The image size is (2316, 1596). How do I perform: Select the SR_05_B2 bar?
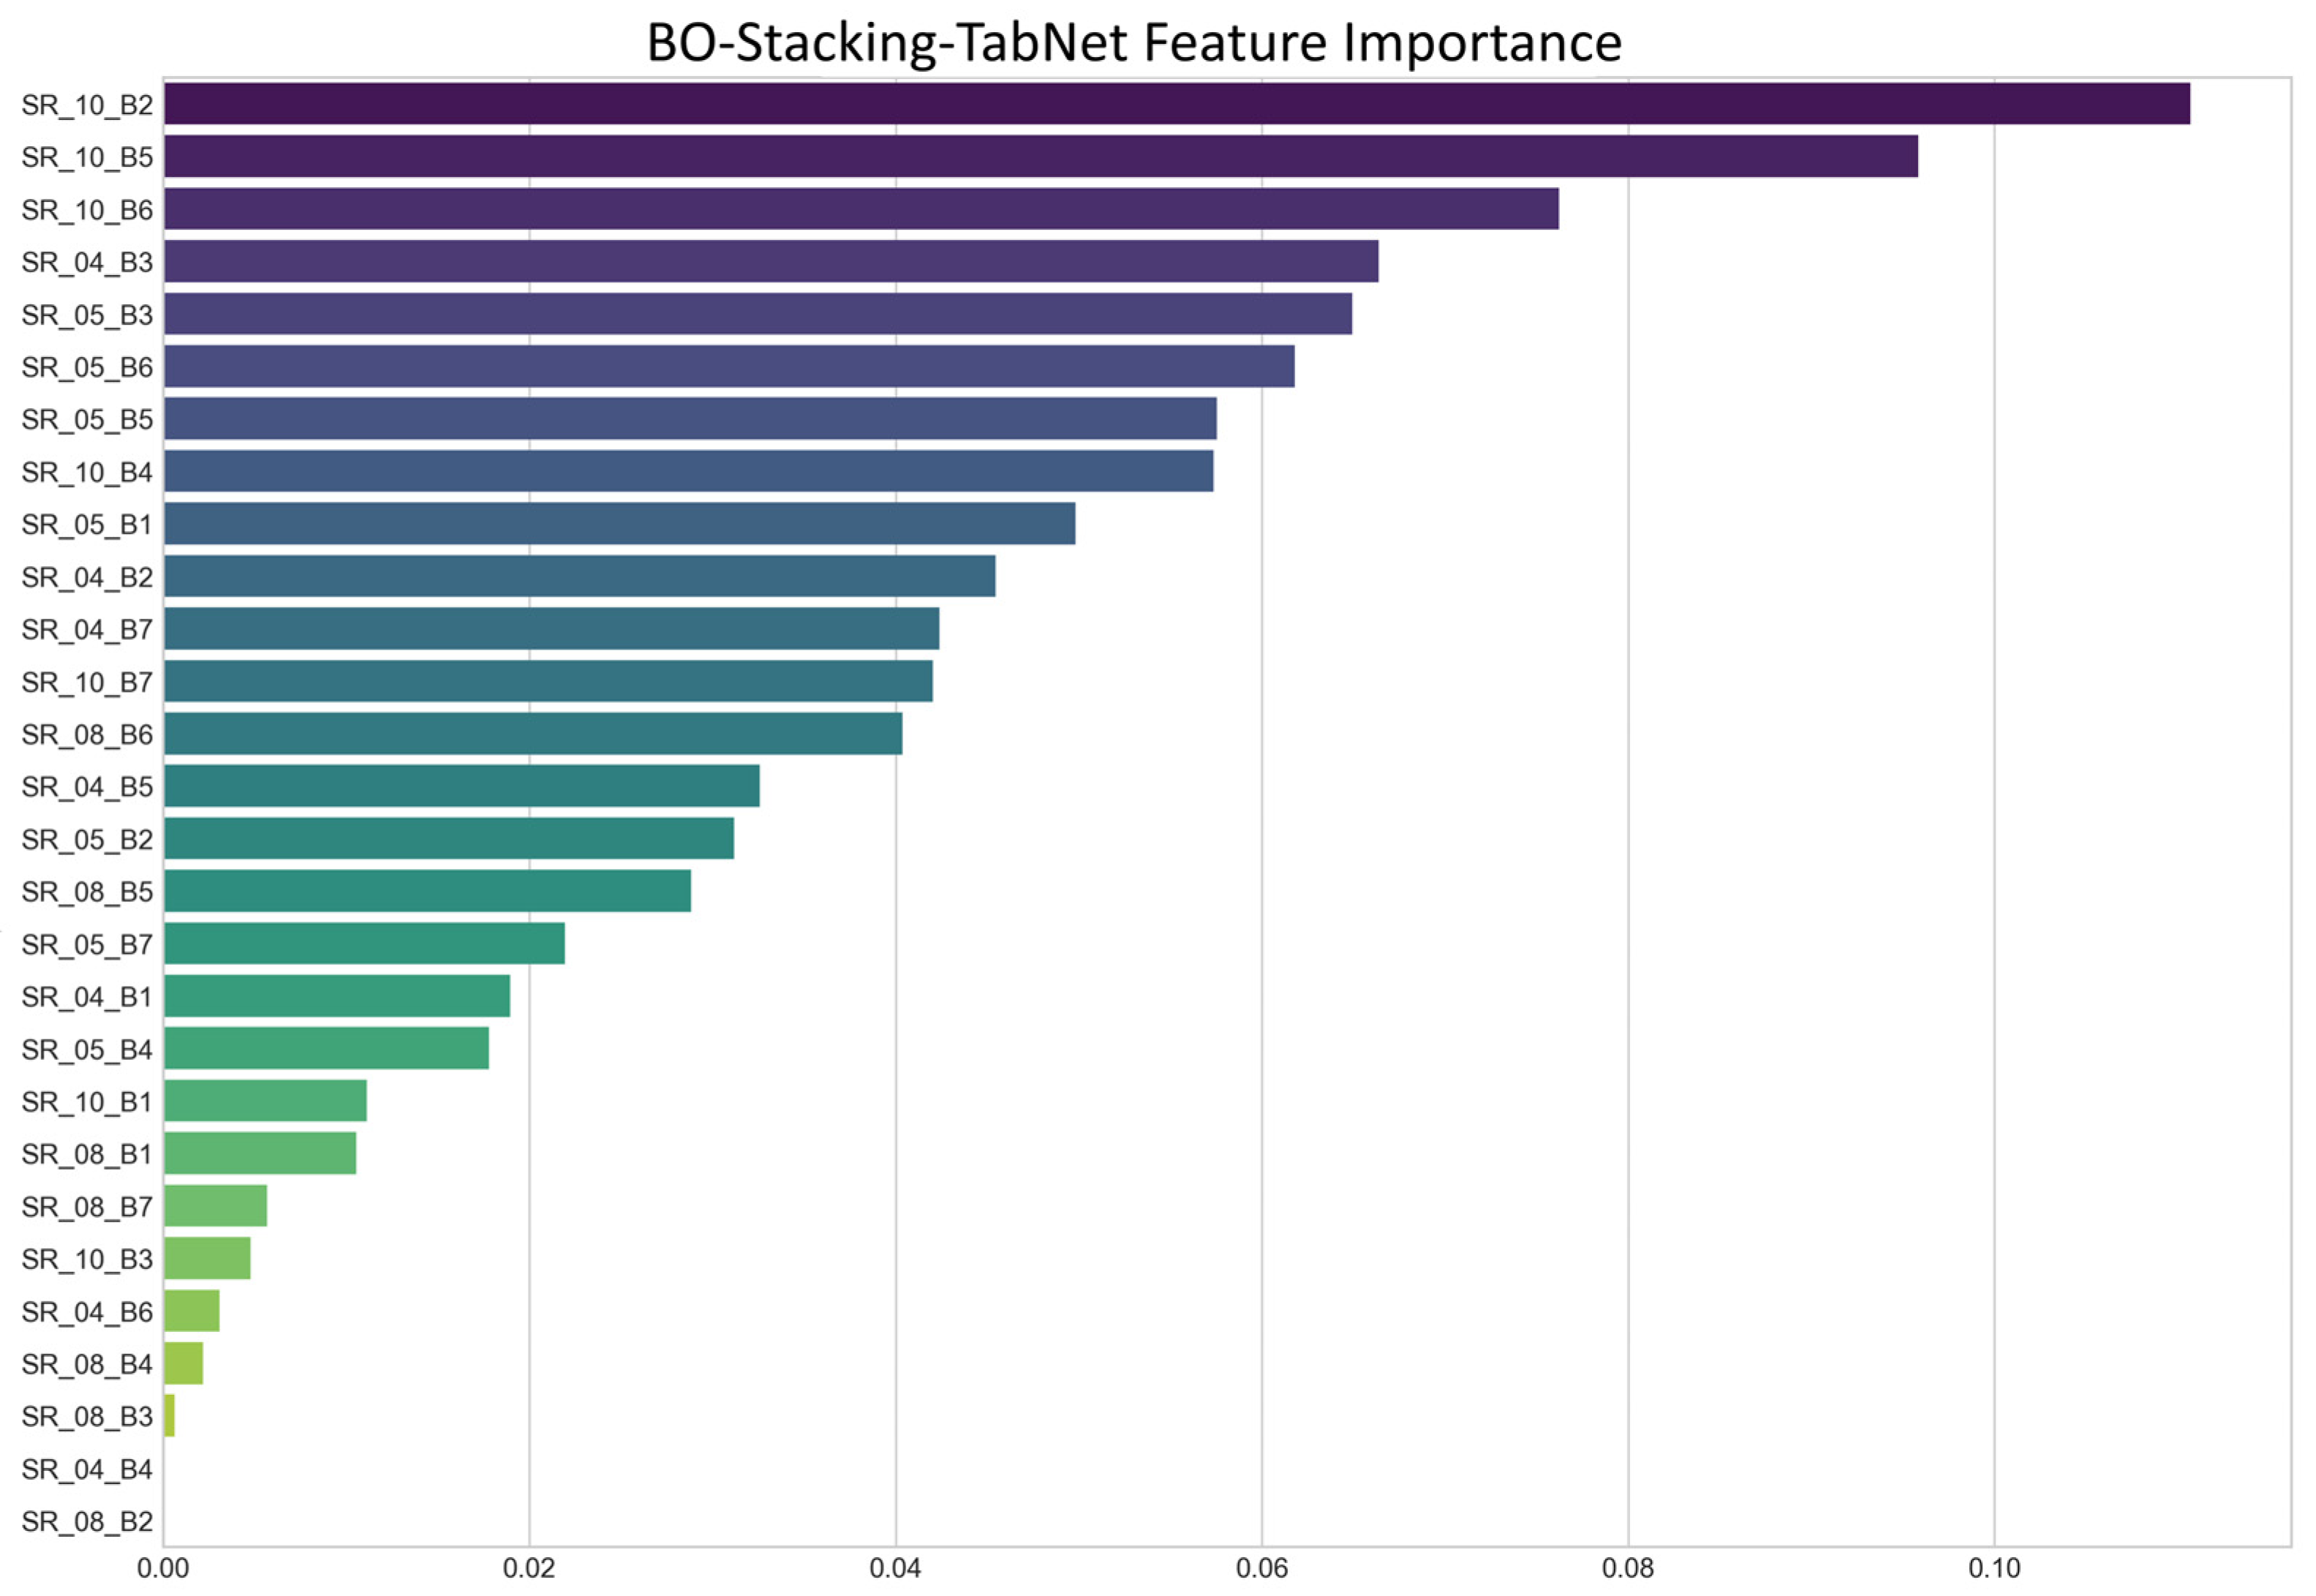(450, 839)
